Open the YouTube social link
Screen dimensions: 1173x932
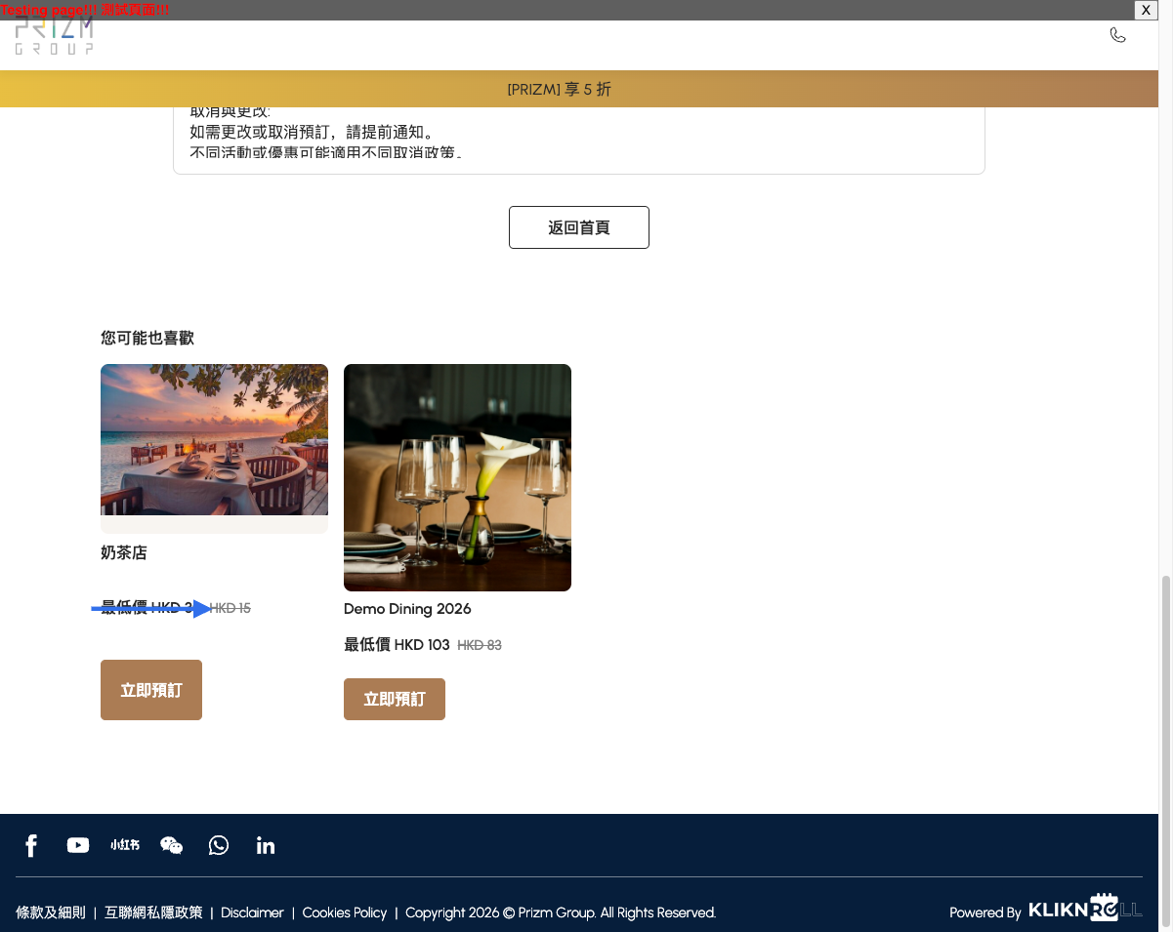click(x=78, y=845)
